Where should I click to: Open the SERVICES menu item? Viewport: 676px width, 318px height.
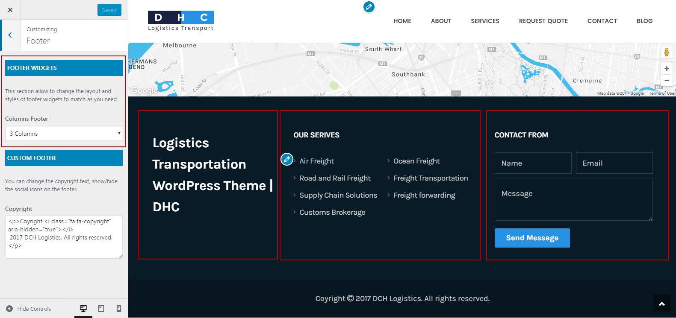point(485,21)
